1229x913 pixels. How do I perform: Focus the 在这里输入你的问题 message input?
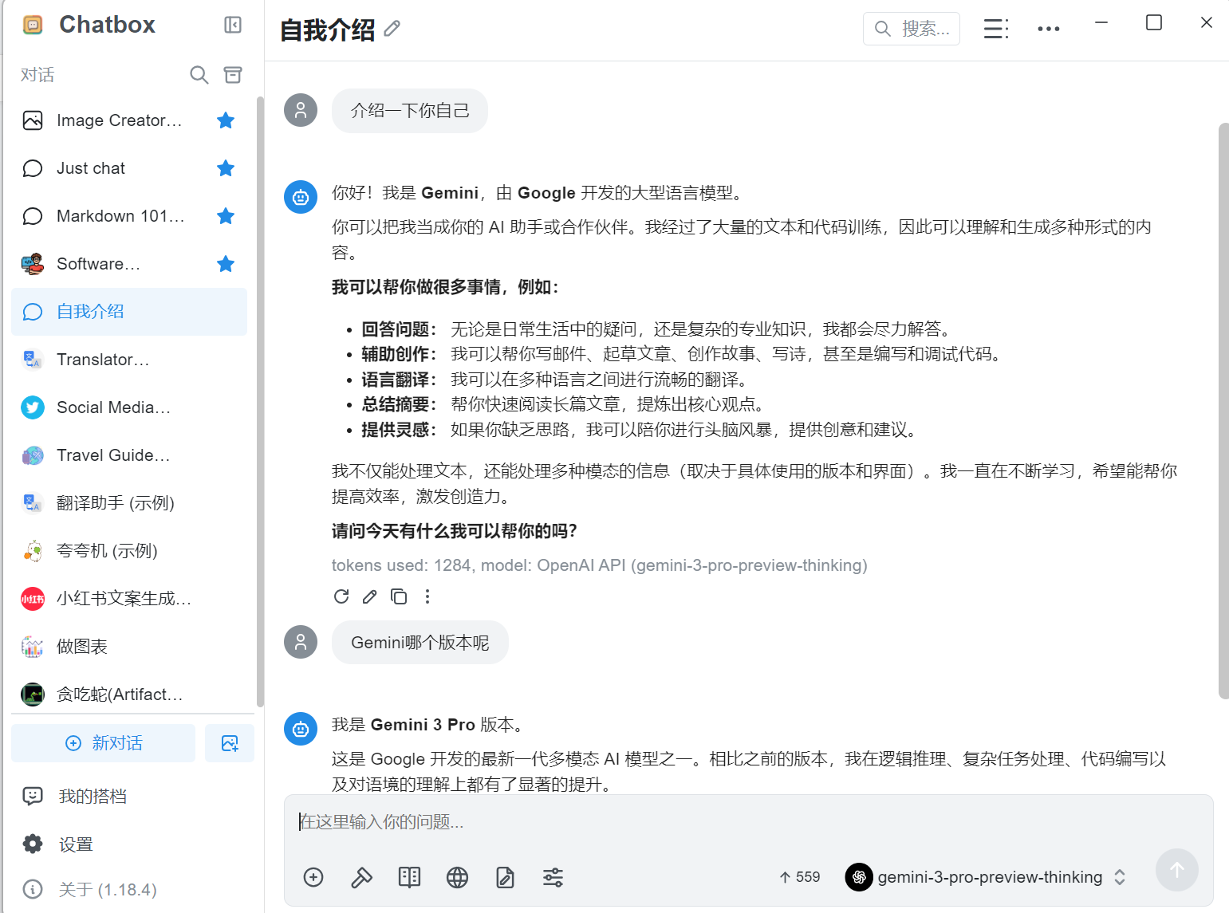(x=748, y=822)
